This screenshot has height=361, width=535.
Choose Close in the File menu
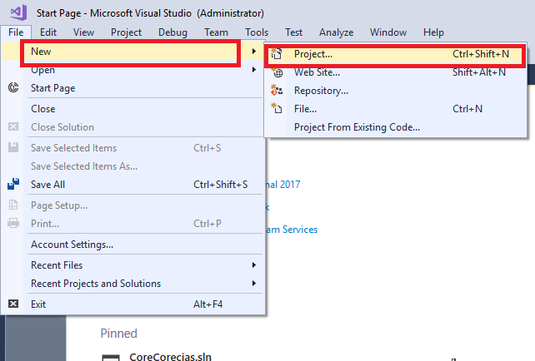pyautogui.click(x=43, y=109)
